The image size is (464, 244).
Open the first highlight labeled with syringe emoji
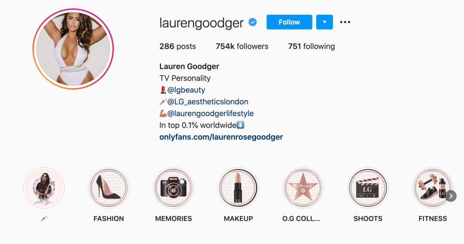pos(44,188)
